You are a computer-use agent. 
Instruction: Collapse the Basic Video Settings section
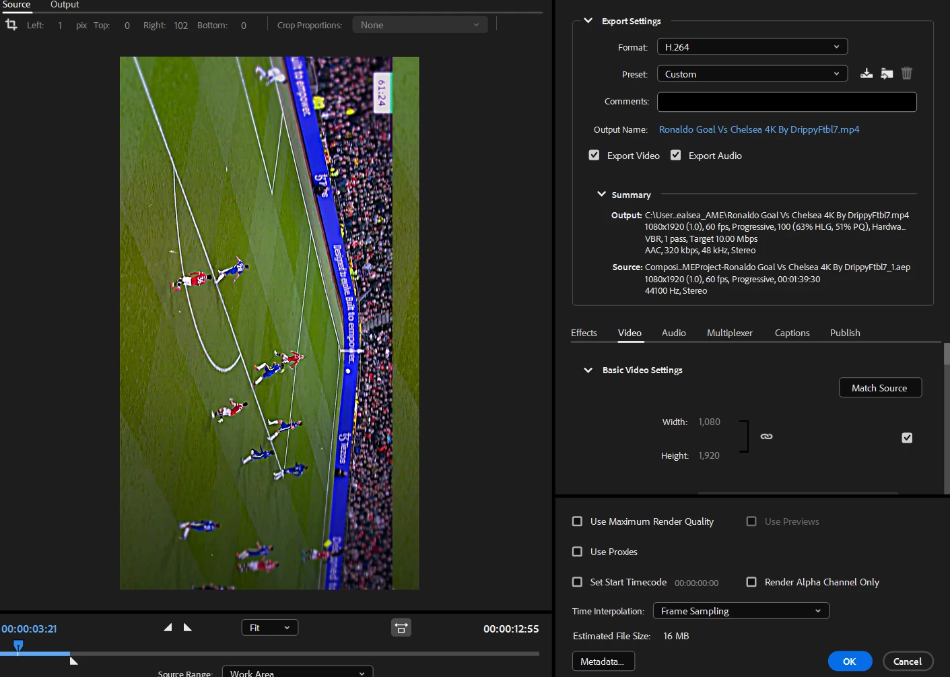coord(588,370)
